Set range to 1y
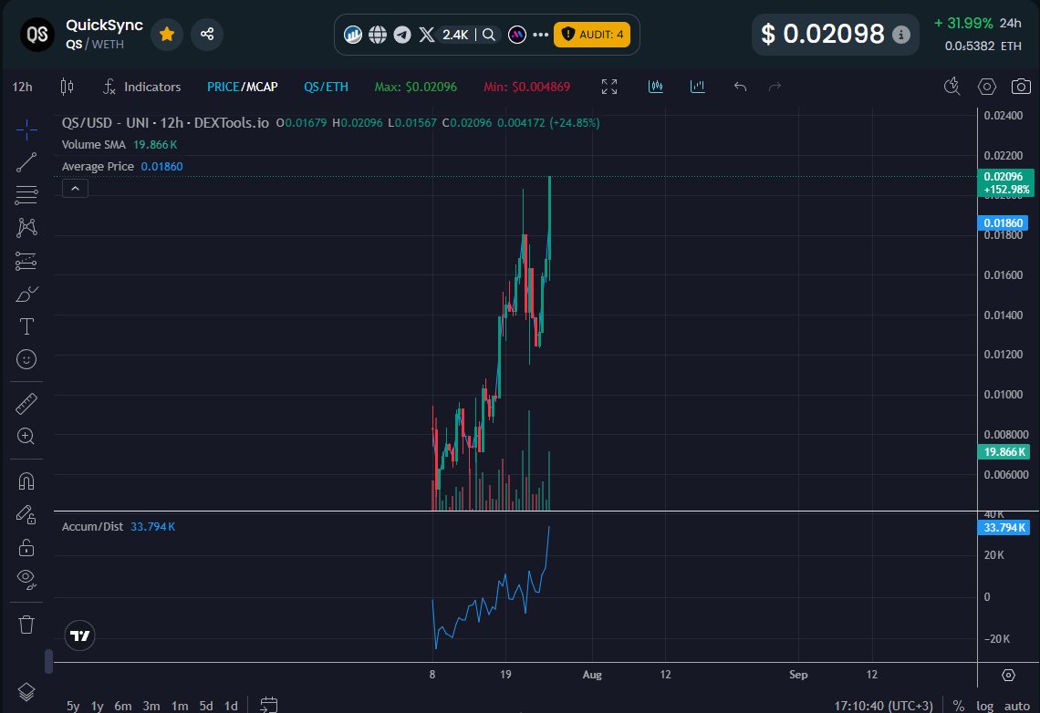Image resolution: width=1040 pixels, height=713 pixels. point(98,706)
